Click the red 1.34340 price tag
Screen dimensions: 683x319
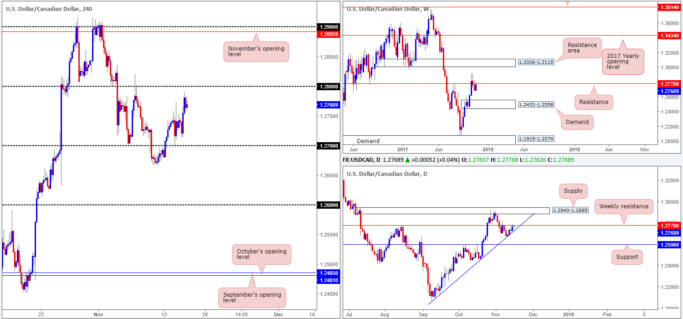click(670, 35)
